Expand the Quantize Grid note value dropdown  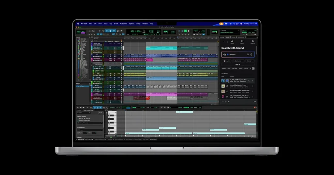point(90,130)
